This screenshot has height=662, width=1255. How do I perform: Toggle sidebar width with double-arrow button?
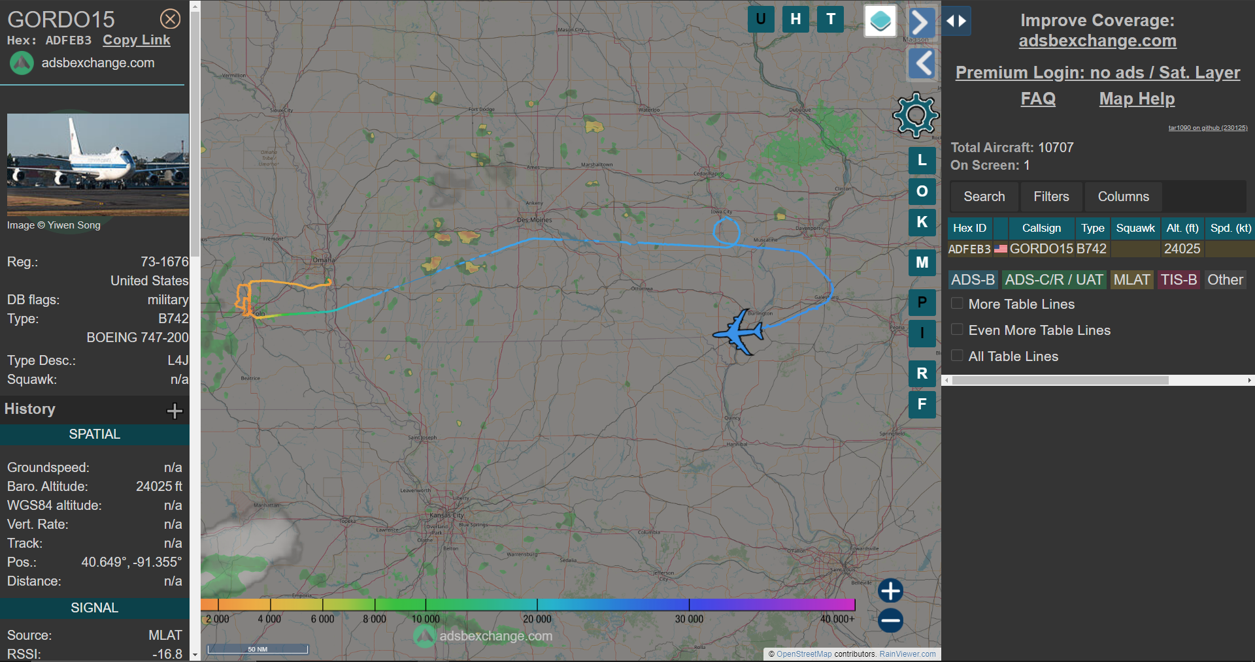click(956, 21)
